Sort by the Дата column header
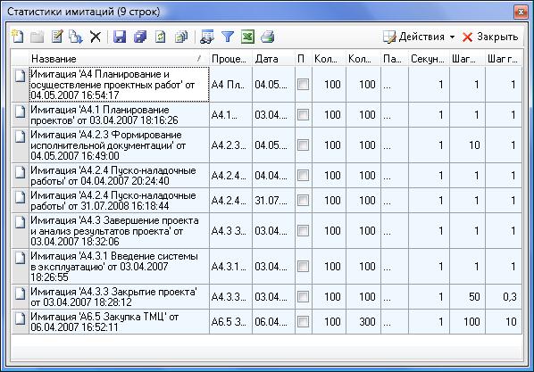The image size is (534, 372). point(273,59)
